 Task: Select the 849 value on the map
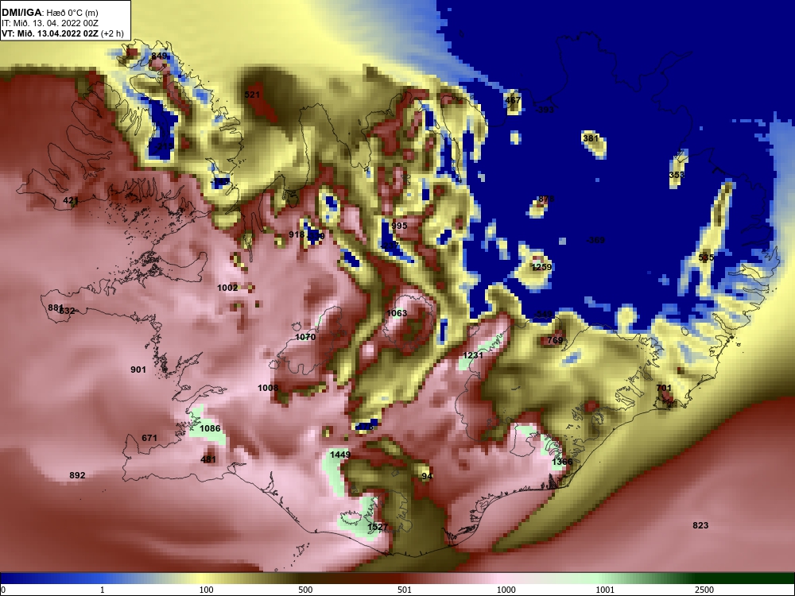(x=159, y=56)
